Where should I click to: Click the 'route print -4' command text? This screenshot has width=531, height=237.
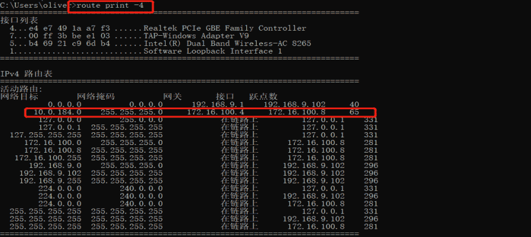pos(110,6)
